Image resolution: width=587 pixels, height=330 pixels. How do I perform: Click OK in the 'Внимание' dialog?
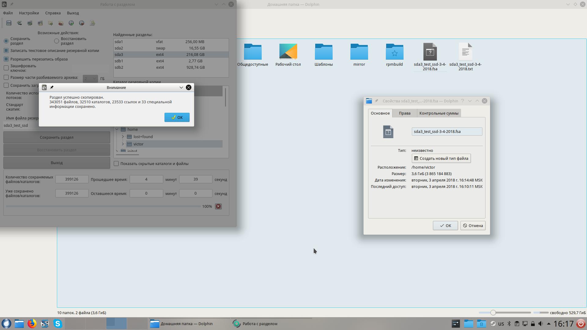tap(177, 117)
